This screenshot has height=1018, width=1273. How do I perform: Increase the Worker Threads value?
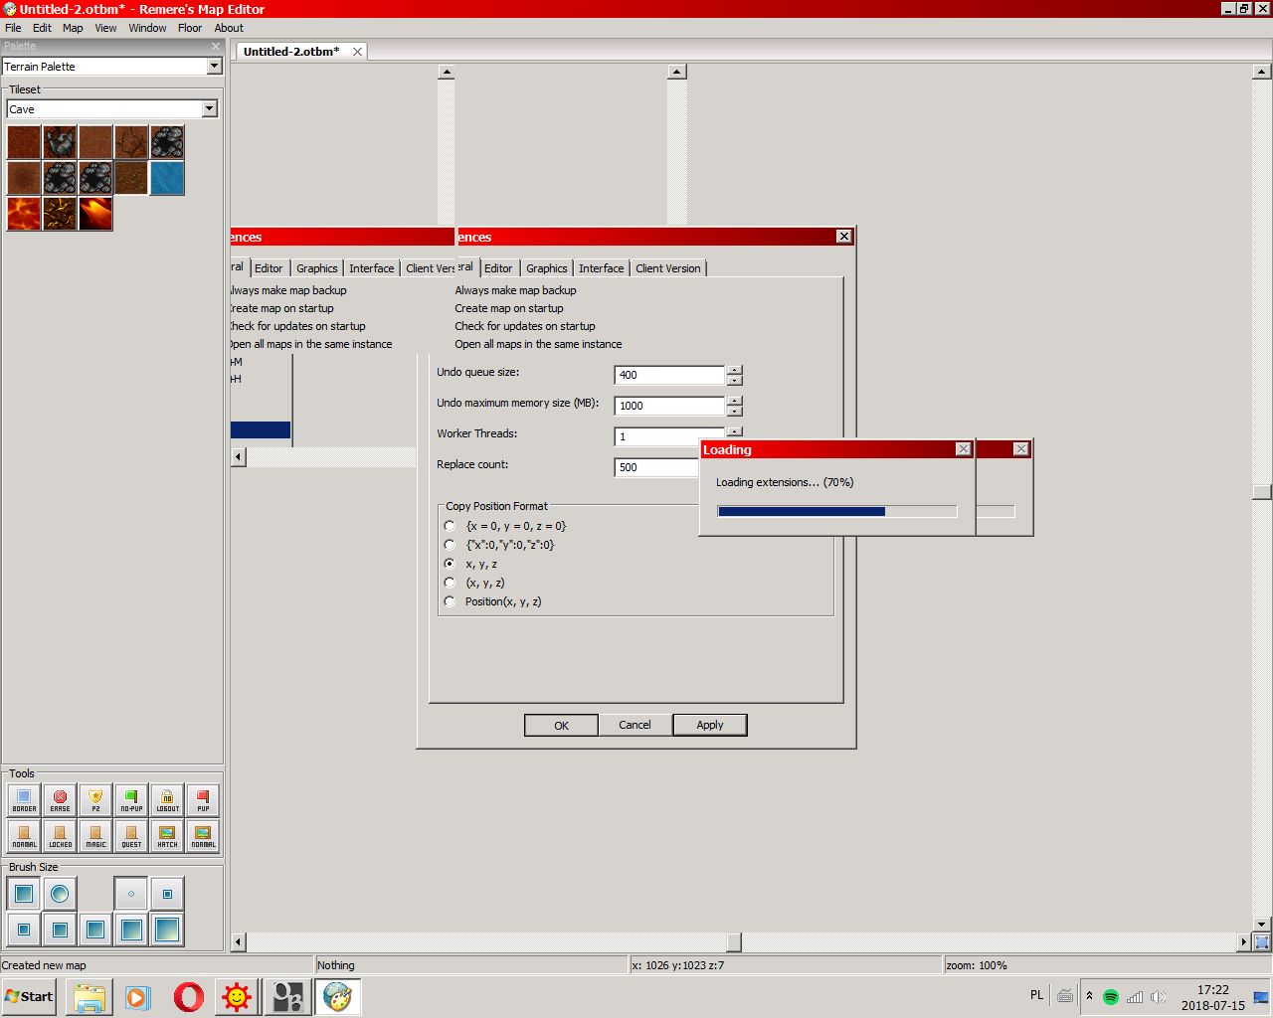[x=734, y=431]
